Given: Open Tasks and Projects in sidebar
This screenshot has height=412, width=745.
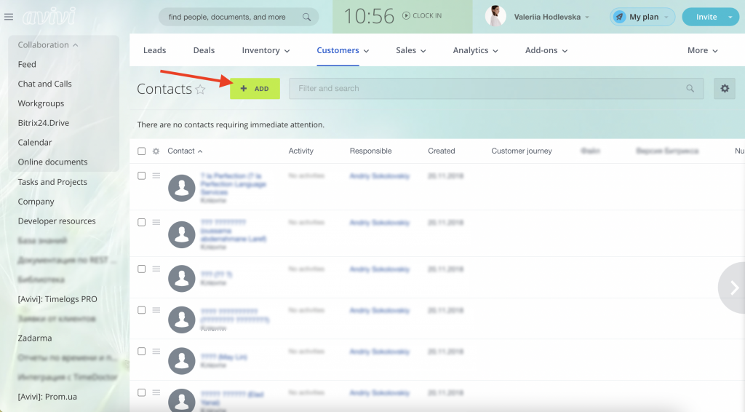Looking at the screenshot, I should 52,182.
